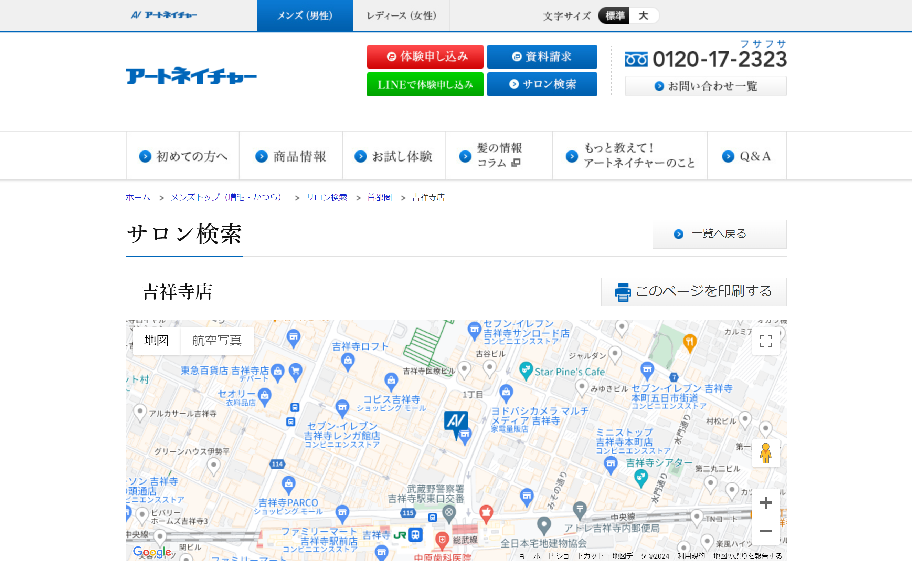Screen dimensions: 912x573
Task: Click 東急百貨店 吉祥寺店 shopping pin
Action: click(278, 373)
